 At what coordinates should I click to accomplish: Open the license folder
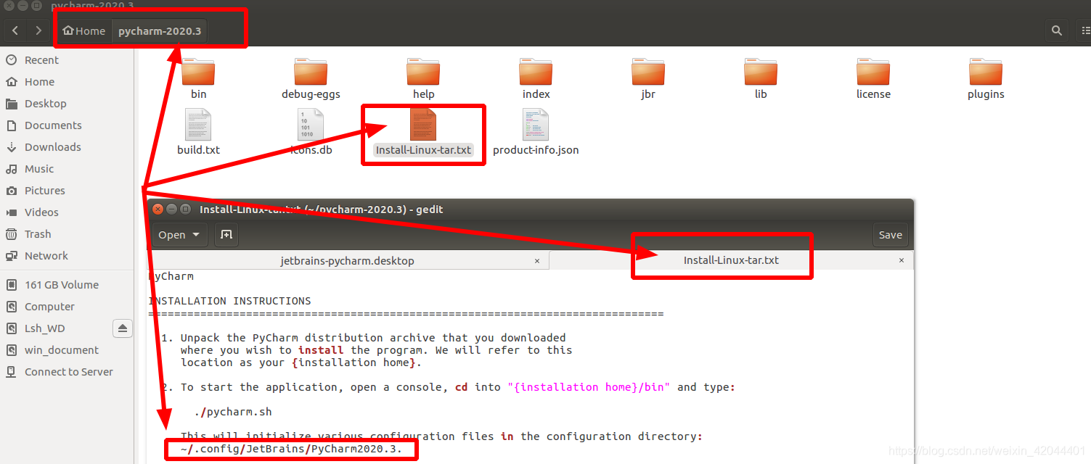click(873, 72)
